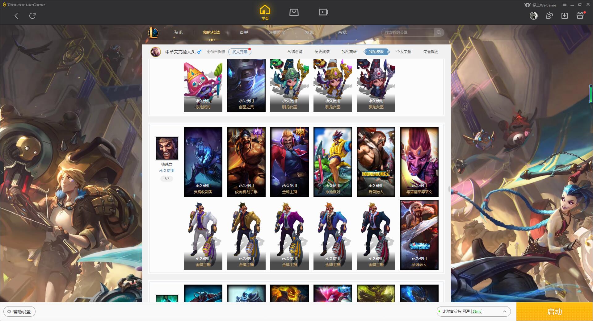Open the 绞肉机剑子手 skin thumbnail

(246, 162)
